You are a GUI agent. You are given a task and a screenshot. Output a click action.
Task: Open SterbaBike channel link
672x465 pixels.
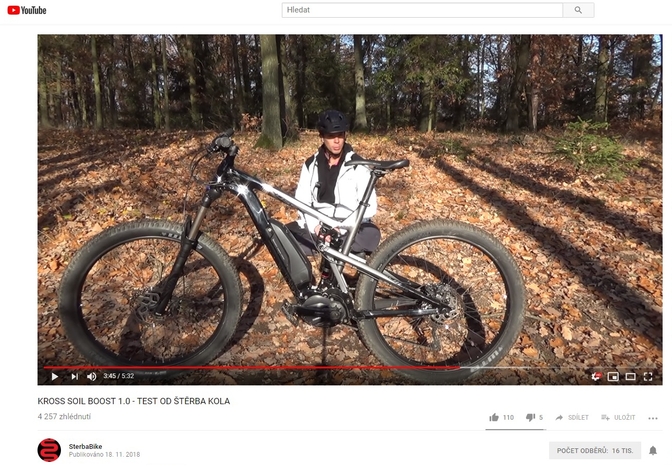click(85, 446)
